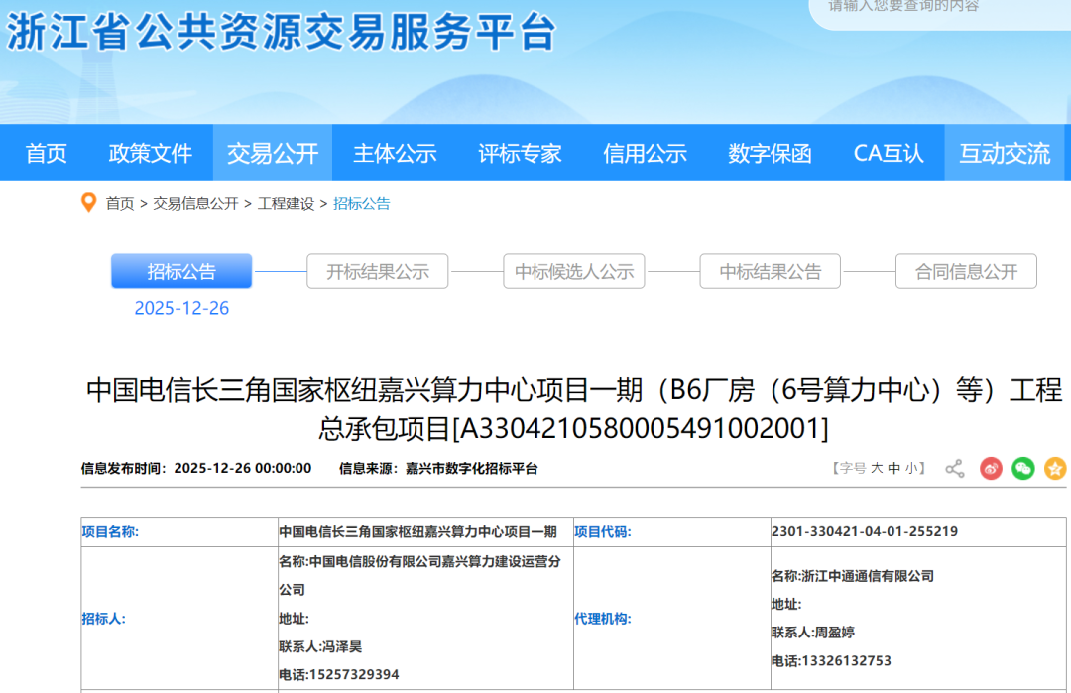This screenshot has width=1071, height=693.
Task: Share the announcement to Weibo
Action: pyautogui.click(x=991, y=469)
